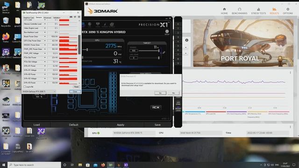Open notification center on the taskbar
This screenshot has width=299, height=168.
point(294,165)
